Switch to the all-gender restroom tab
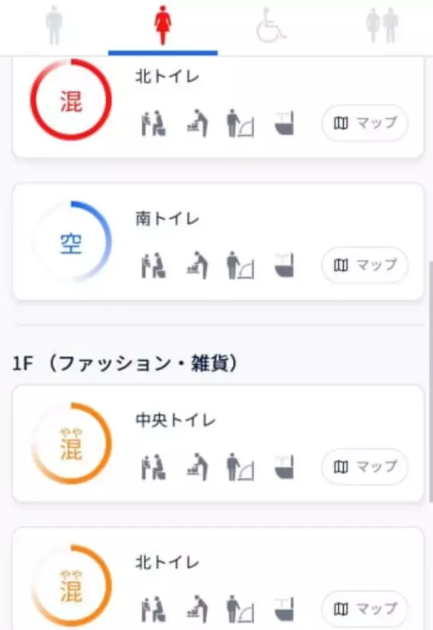Viewport: 433px width, 630px height. point(382,26)
